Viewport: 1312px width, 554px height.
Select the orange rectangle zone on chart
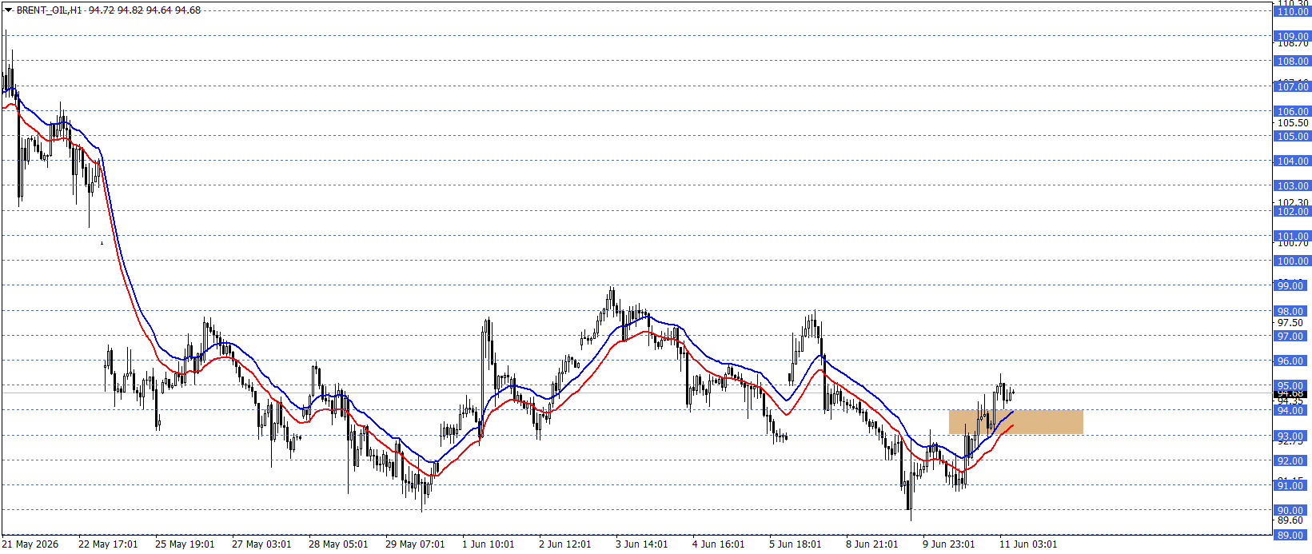click(1015, 422)
